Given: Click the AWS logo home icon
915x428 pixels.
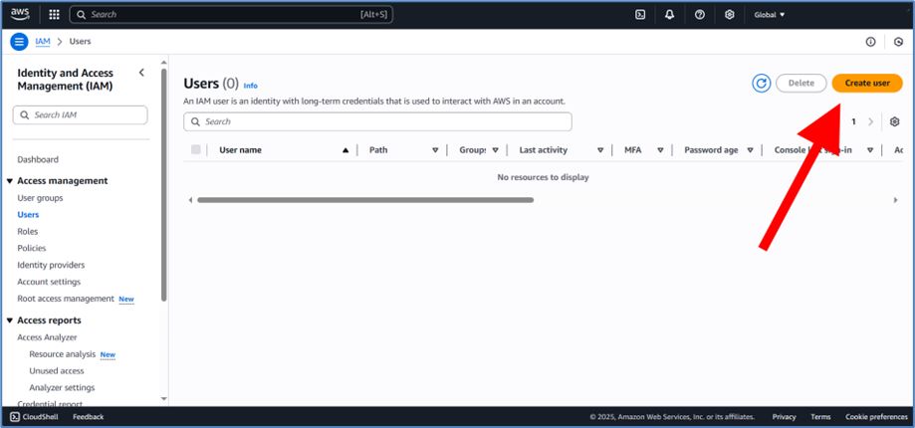Looking at the screenshot, I should tap(20, 14).
